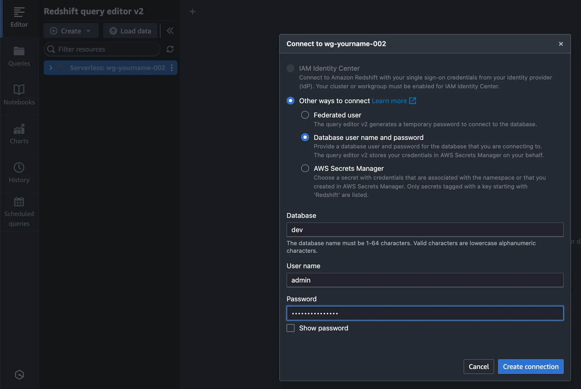Open the Create dropdown

tap(71, 31)
